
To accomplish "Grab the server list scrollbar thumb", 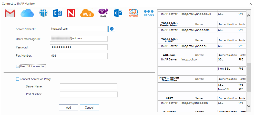I will [x=249, y=77].
